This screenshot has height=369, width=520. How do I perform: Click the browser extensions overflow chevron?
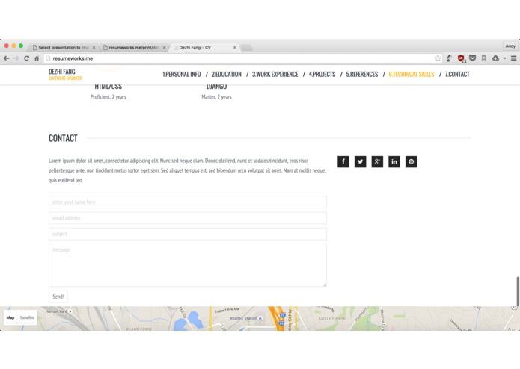point(505,58)
